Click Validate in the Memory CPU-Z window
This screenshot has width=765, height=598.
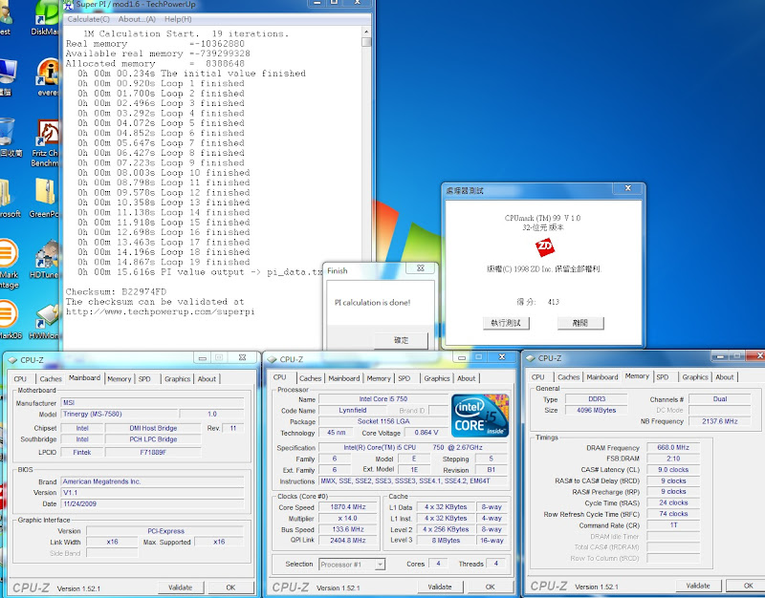point(698,586)
